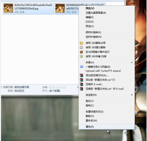The width and height of the screenshot is (147, 141).
Task: Click the 360强力删除 shredder icon
Action: [81, 48]
